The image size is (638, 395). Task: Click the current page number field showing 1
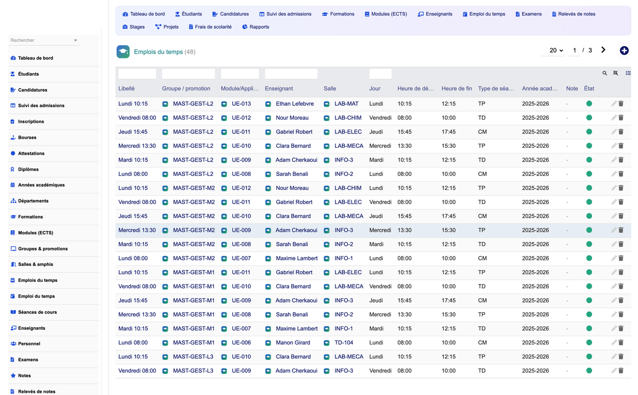574,51
